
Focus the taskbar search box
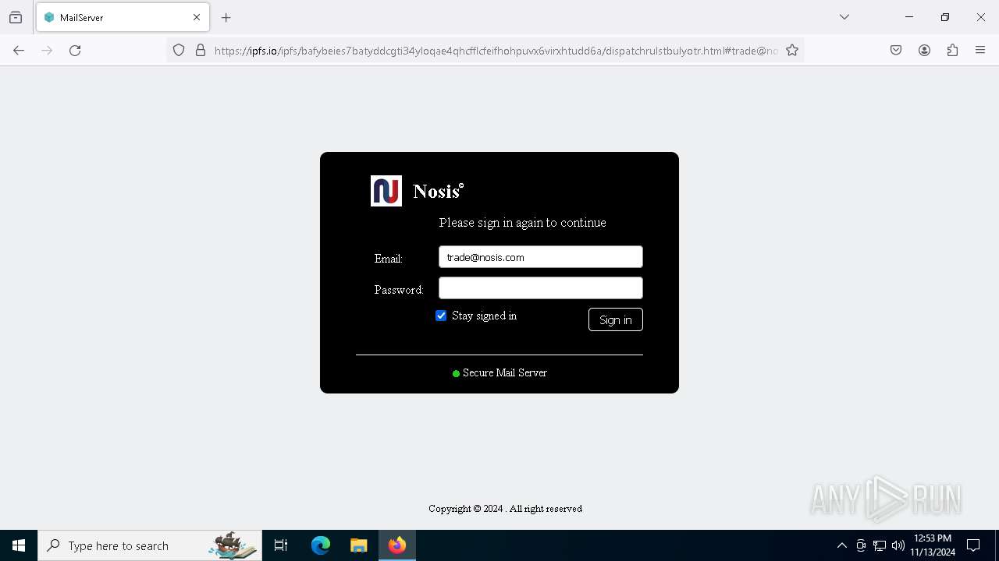(x=150, y=545)
